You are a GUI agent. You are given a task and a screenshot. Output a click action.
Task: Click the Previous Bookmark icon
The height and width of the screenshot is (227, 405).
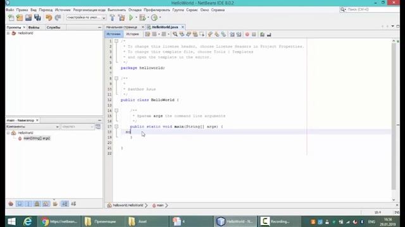(x=210, y=34)
